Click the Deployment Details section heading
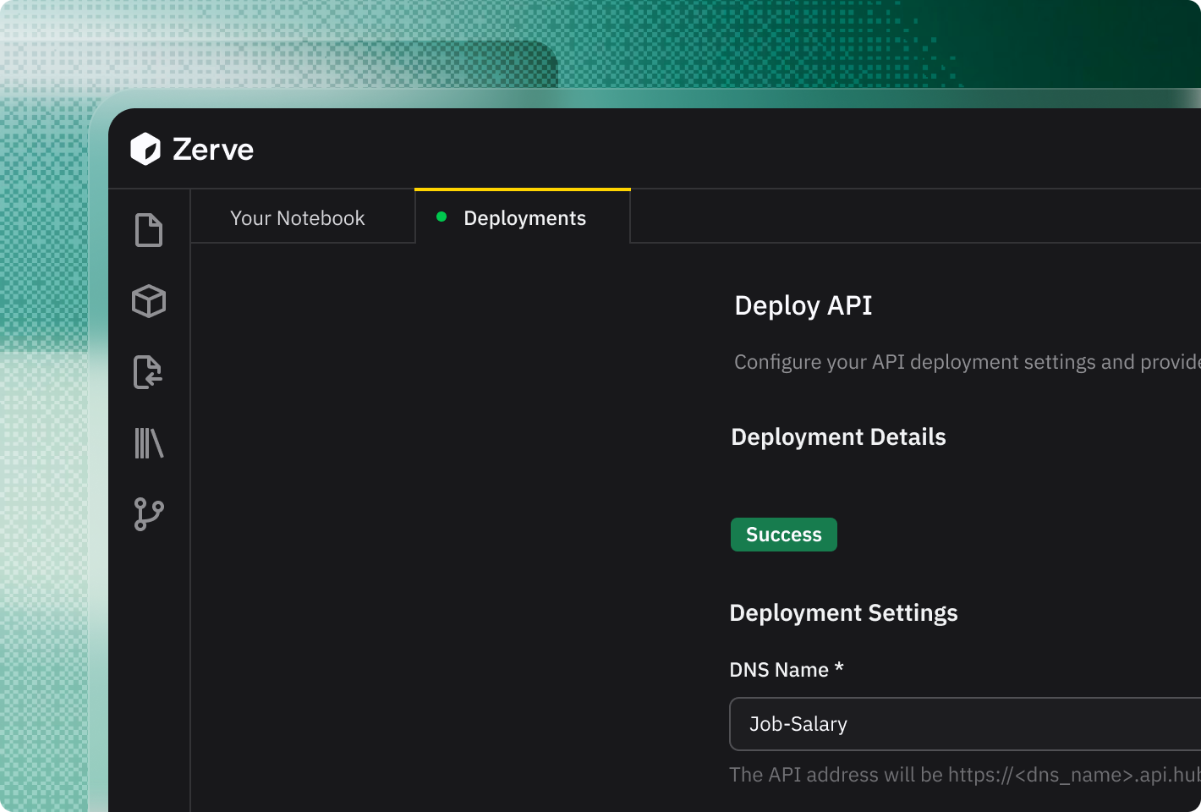Image resolution: width=1201 pixels, height=812 pixels. (838, 437)
